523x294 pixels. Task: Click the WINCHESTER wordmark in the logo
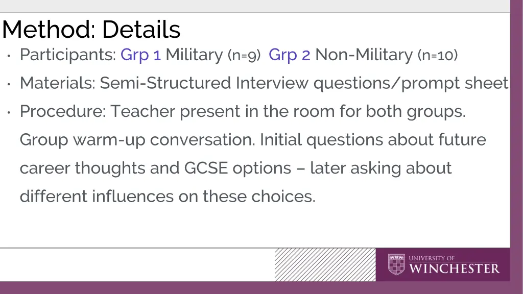point(454,268)
